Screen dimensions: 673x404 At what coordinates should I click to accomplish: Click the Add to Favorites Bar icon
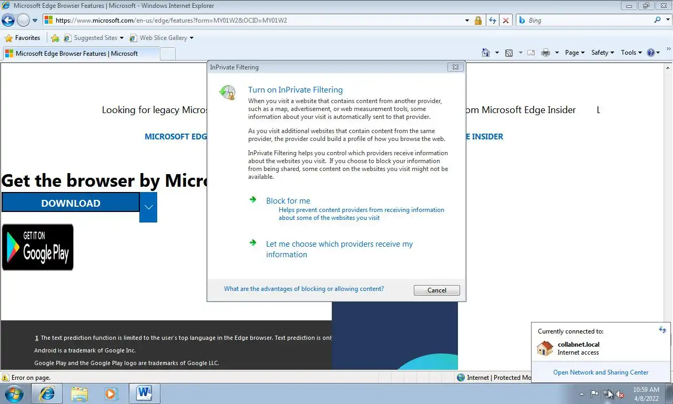(x=55, y=38)
